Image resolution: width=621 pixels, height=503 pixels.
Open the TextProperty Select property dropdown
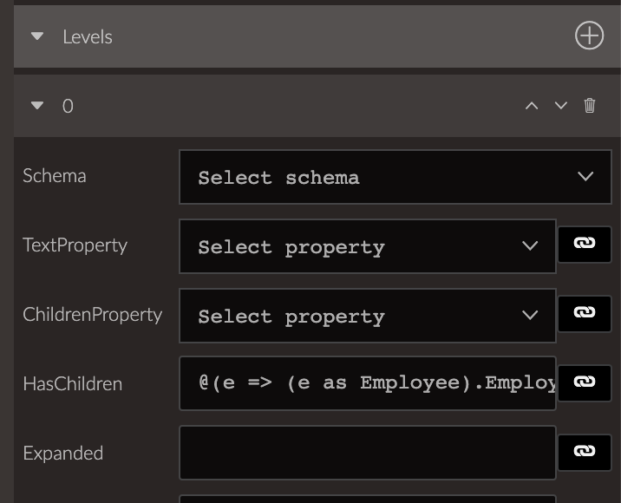click(x=368, y=246)
